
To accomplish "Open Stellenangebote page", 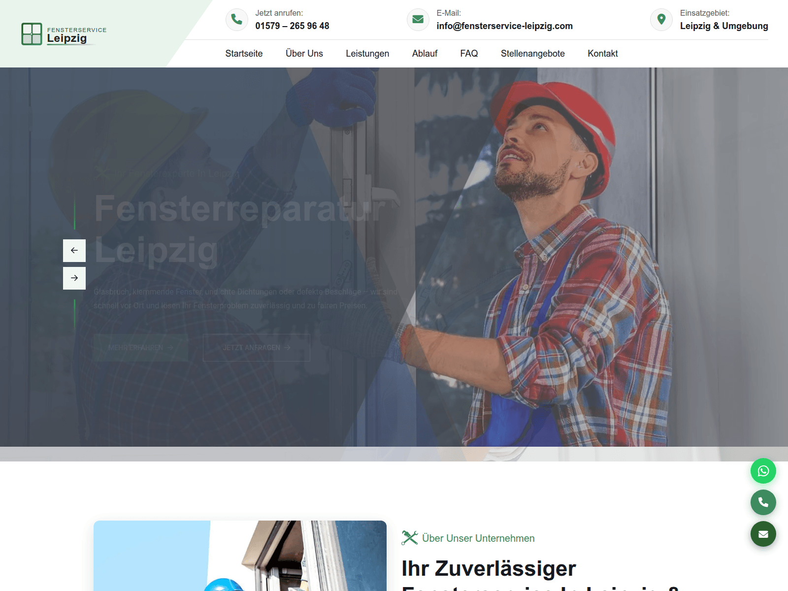I will pyautogui.click(x=533, y=54).
